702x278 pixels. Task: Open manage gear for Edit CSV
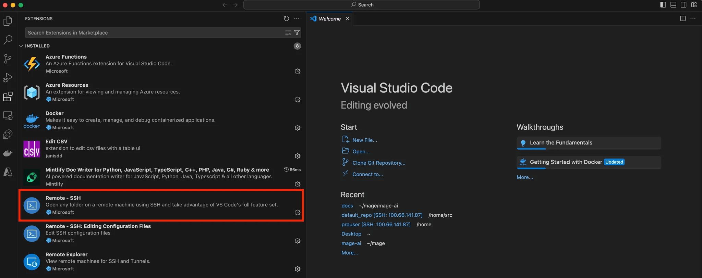tap(298, 156)
